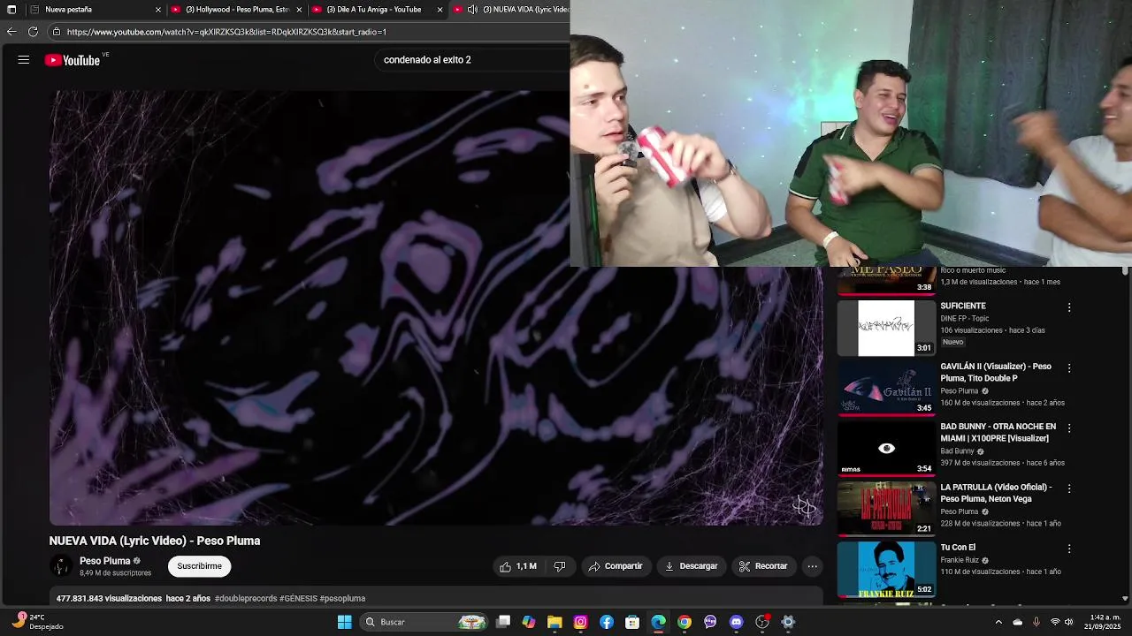1132x636 pixels.
Task: Open Microsoft Store from the taskbar
Action: 632,622
